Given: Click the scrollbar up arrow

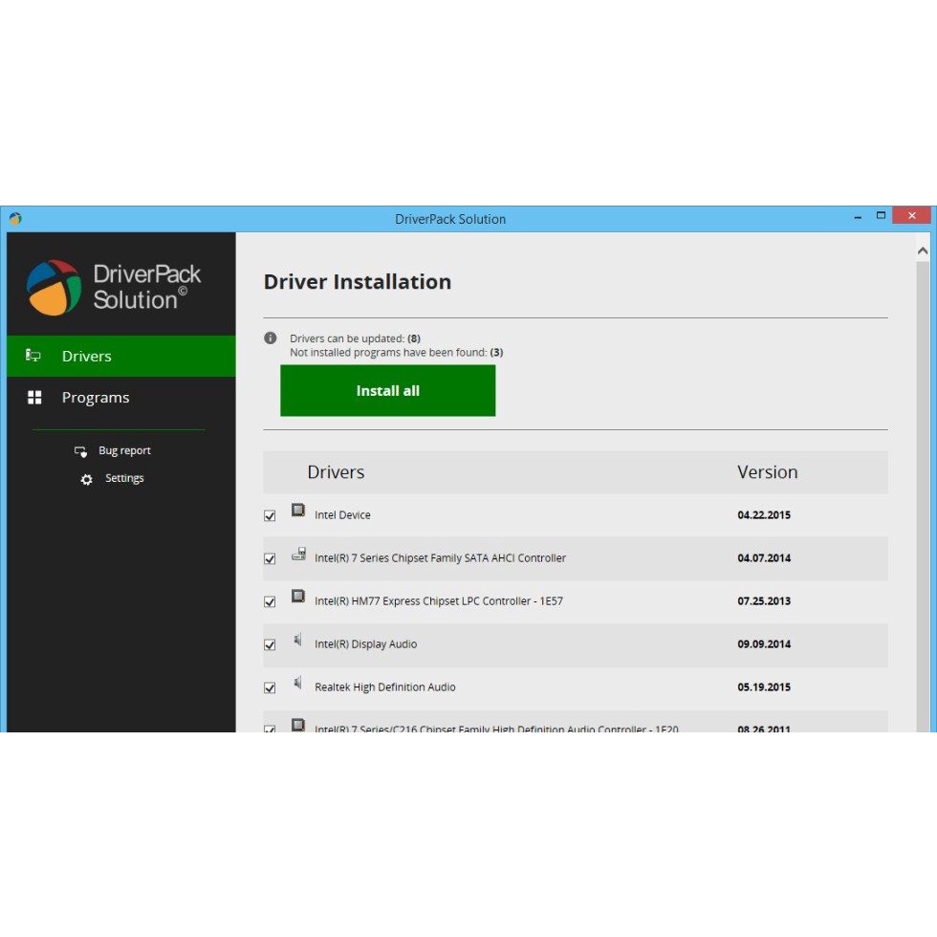Looking at the screenshot, I should pyautogui.click(x=923, y=251).
